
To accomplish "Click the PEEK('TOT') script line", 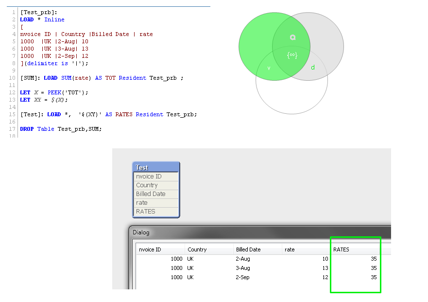I will (54, 92).
